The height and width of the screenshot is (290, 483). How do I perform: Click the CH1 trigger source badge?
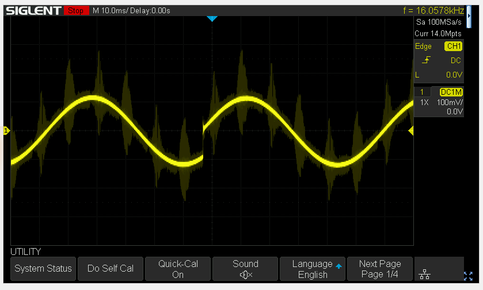tap(454, 46)
